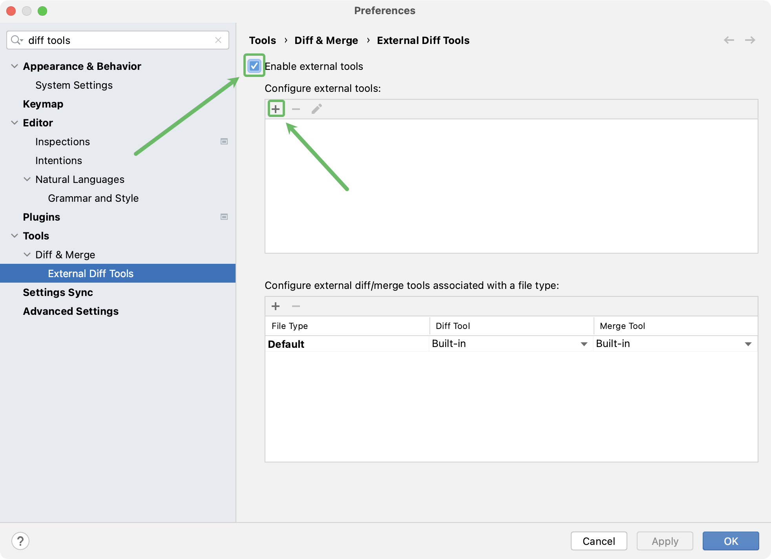The height and width of the screenshot is (559, 771).
Task: Click the Remove file type association minus icon
Action: click(296, 306)
